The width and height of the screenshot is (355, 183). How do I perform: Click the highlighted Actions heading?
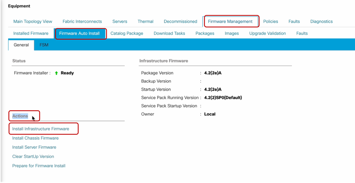20,116
